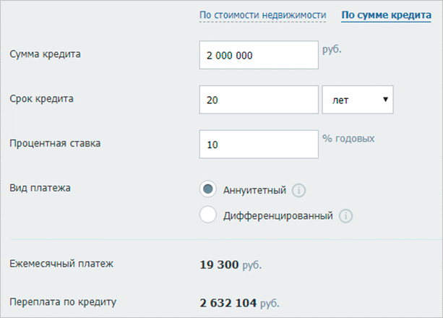Viewport: 443px width, 318px height.
Task: Click the Ежемесячный платеж label
Action: pyautogui.click(x=61, y=264)
